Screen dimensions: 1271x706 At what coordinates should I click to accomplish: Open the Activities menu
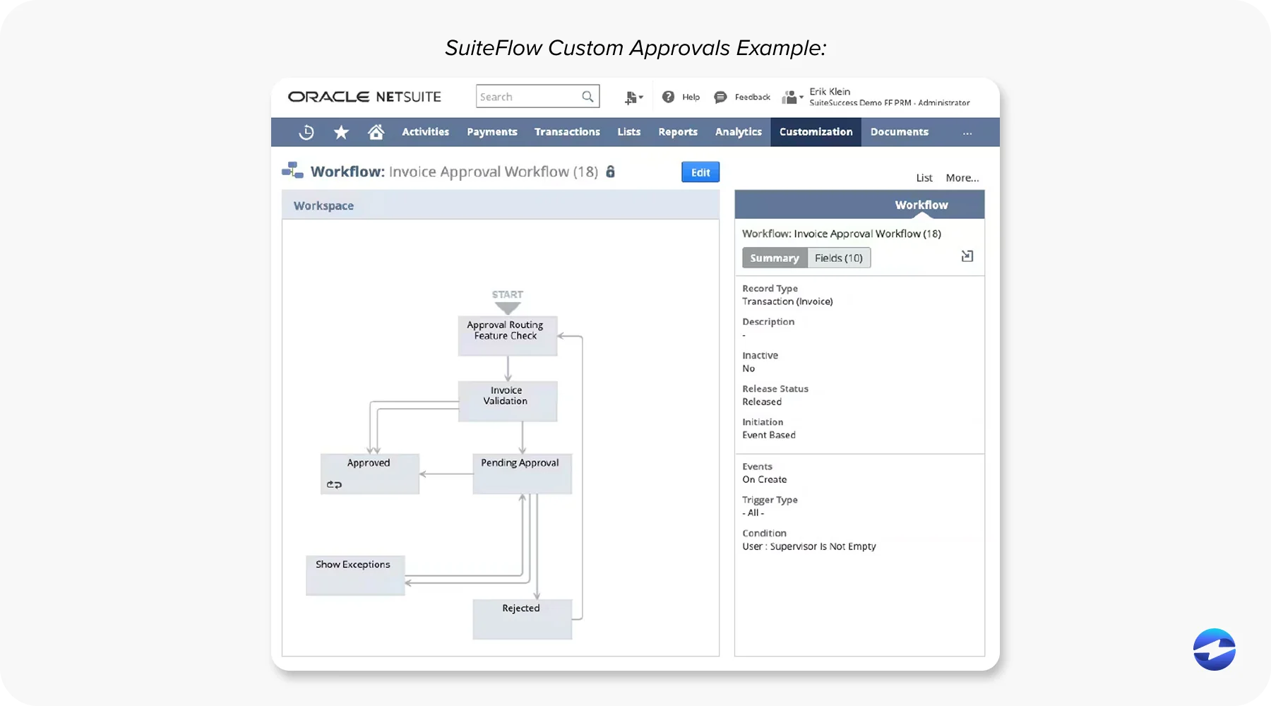click(426, 132)
